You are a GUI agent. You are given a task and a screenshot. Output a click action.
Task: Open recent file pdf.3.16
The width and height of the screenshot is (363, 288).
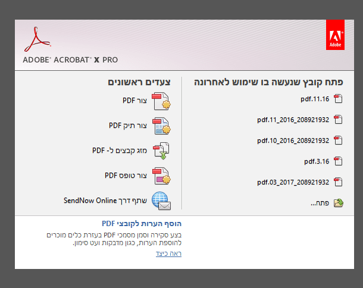(x=317, y=161)
